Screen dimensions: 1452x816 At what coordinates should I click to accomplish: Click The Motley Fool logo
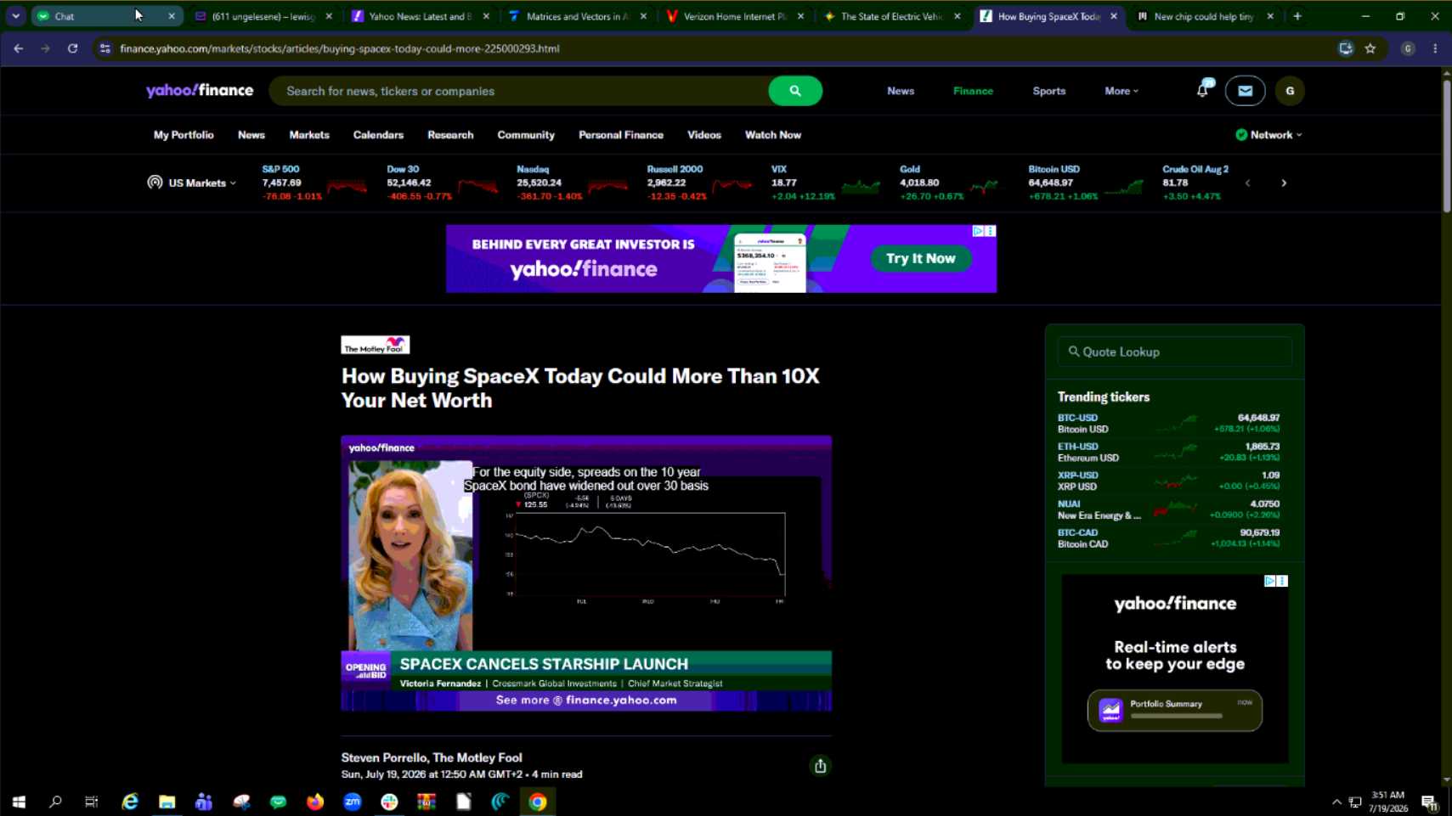coord(376,345)
